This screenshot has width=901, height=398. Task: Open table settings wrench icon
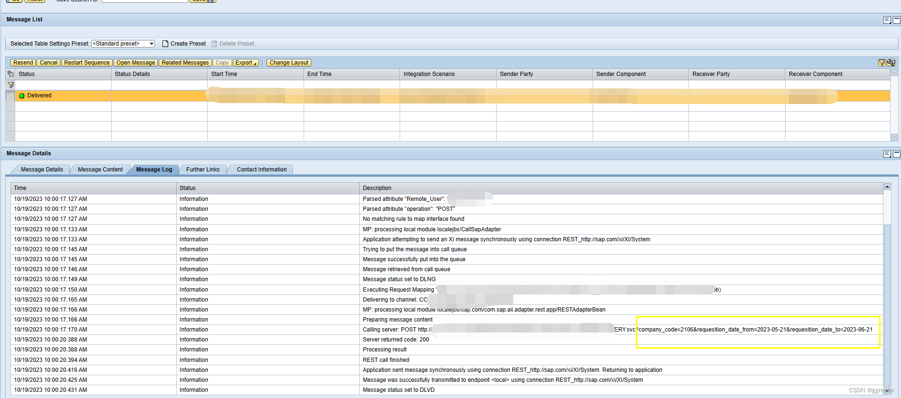(891, 63)
